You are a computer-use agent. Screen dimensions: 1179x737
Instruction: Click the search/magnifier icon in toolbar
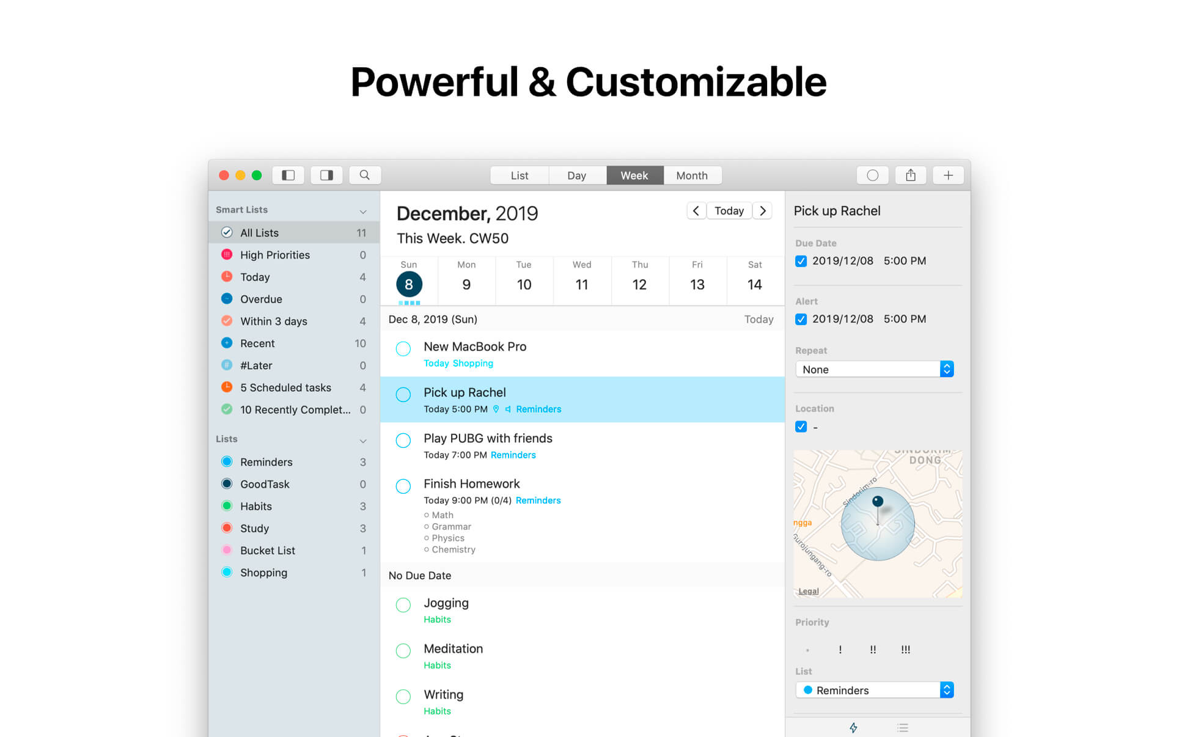363,176
